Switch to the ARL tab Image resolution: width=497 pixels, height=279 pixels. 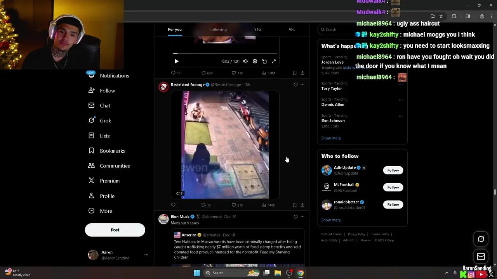click(x=292, y=29)
